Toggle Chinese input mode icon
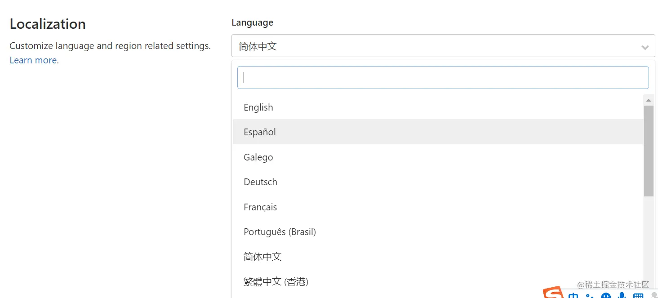The height and width of the screenshot is (298, 658). pos(574,296)
